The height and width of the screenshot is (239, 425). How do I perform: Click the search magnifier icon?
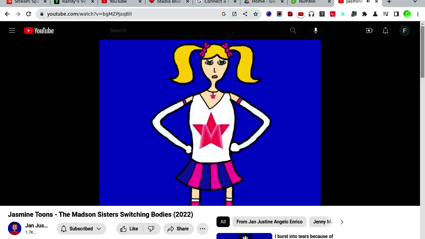click(293, 31)
